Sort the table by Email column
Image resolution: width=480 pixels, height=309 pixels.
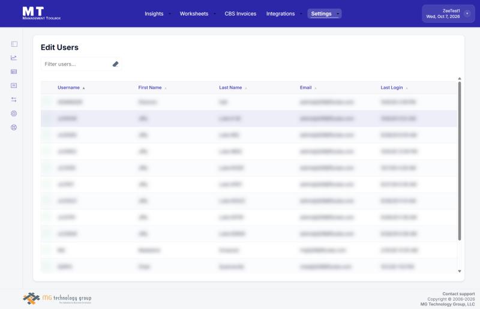pos(305,88)
